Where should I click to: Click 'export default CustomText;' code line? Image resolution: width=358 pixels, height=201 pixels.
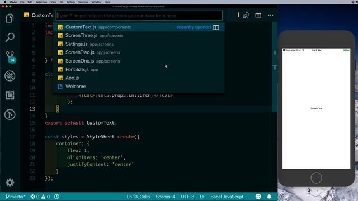click(81, 123)
